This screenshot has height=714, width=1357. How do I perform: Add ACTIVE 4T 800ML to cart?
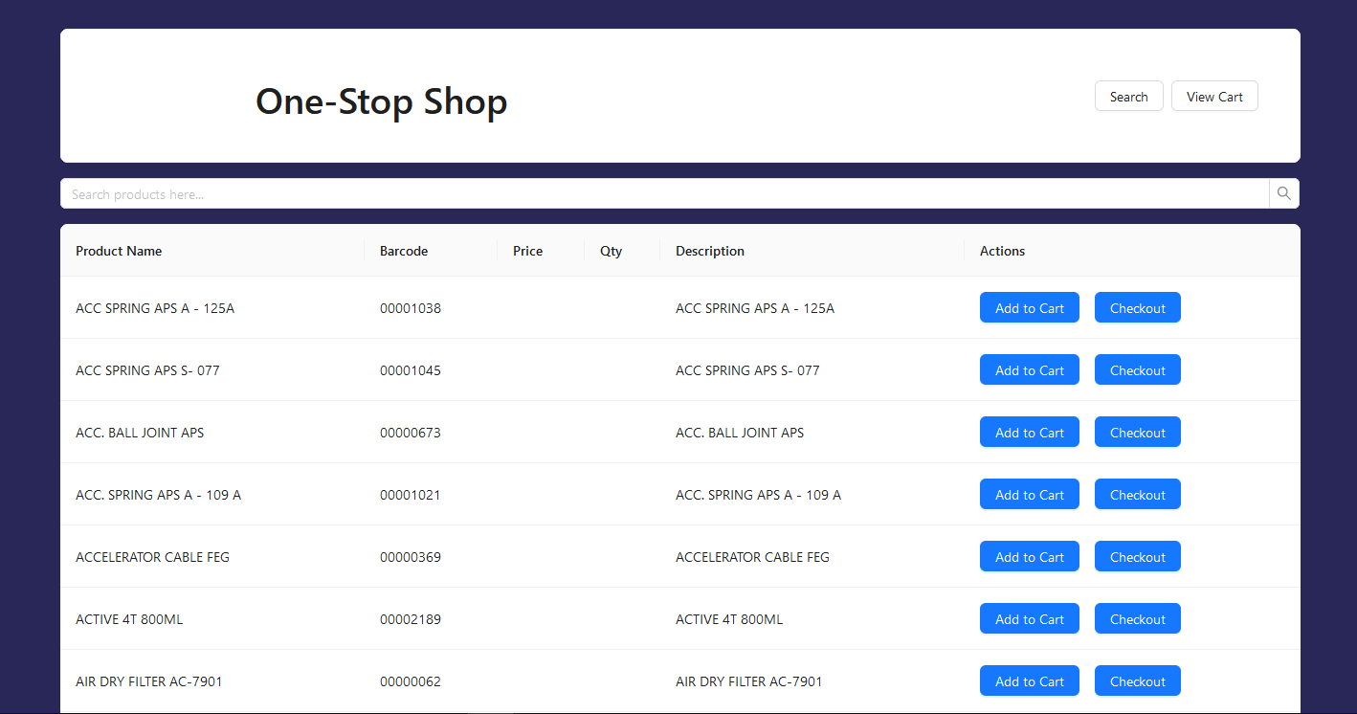point(1029,619)
